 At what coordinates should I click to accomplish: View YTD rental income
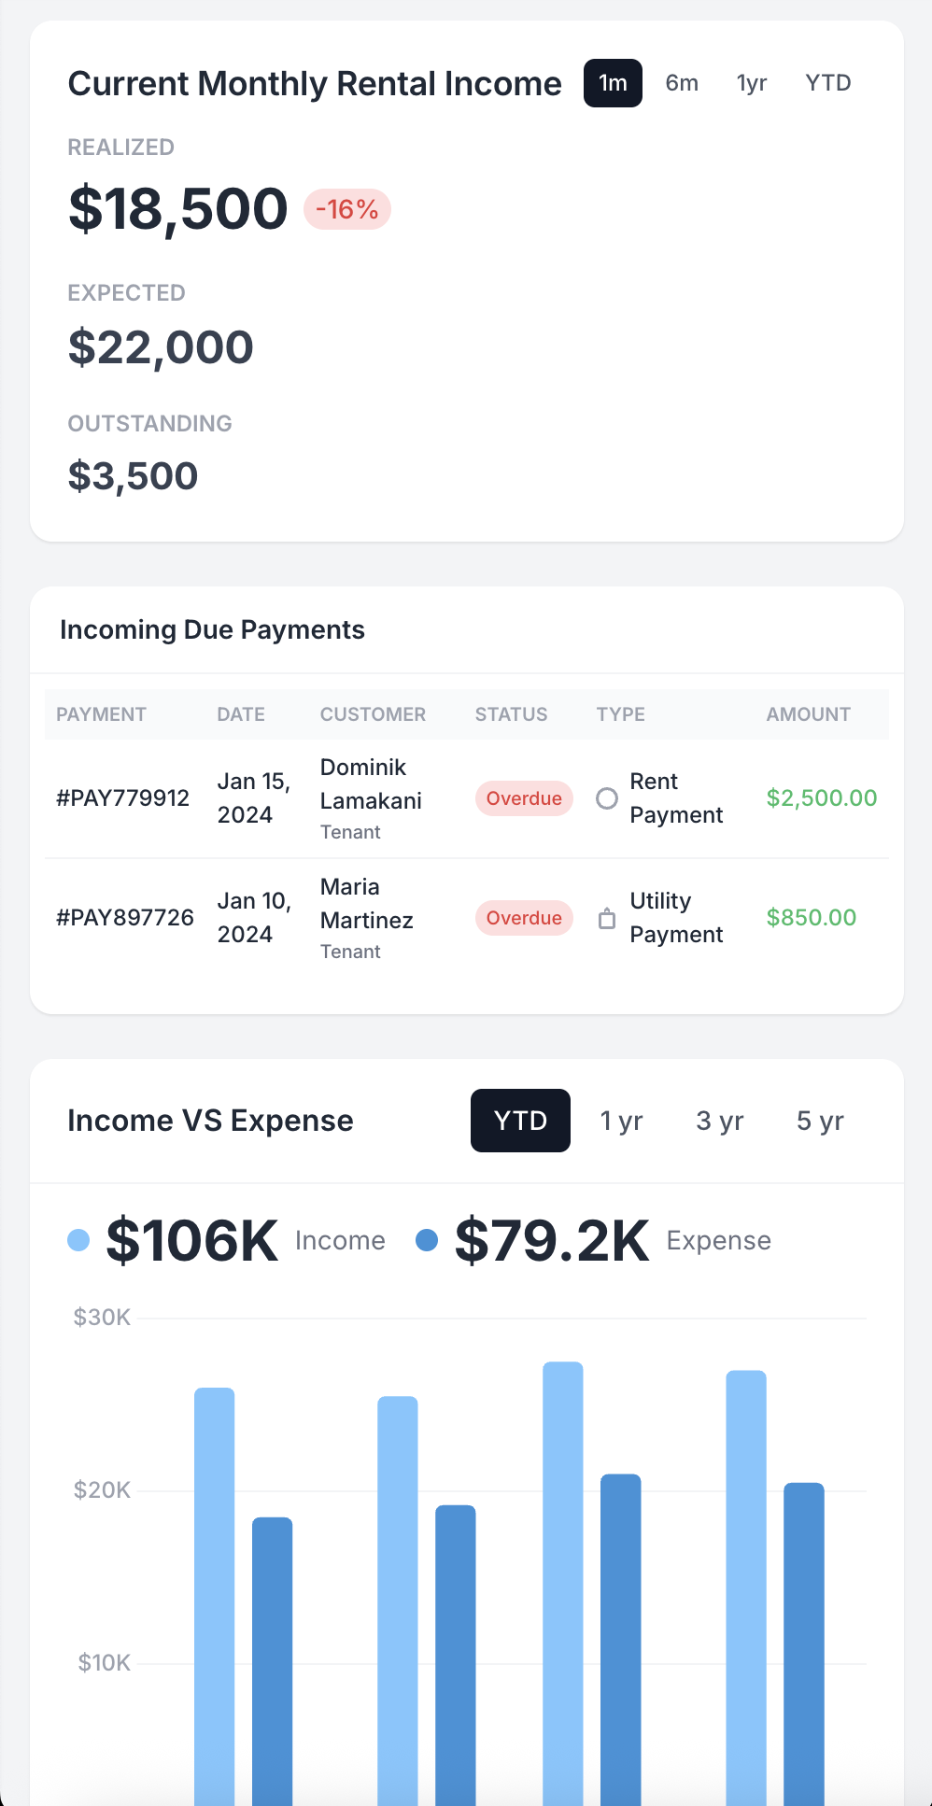tap(827, 82)
